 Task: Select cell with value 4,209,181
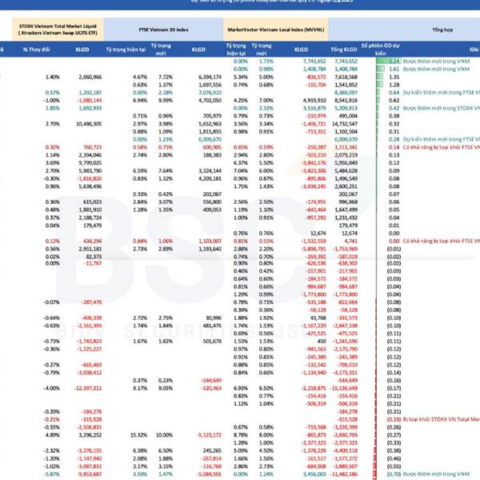coord(210,178)
